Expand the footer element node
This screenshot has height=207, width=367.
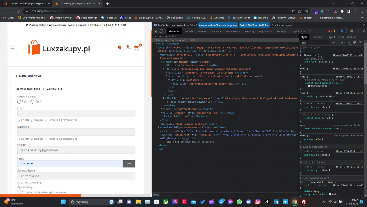pyautogui.click(x=161, y=116)
